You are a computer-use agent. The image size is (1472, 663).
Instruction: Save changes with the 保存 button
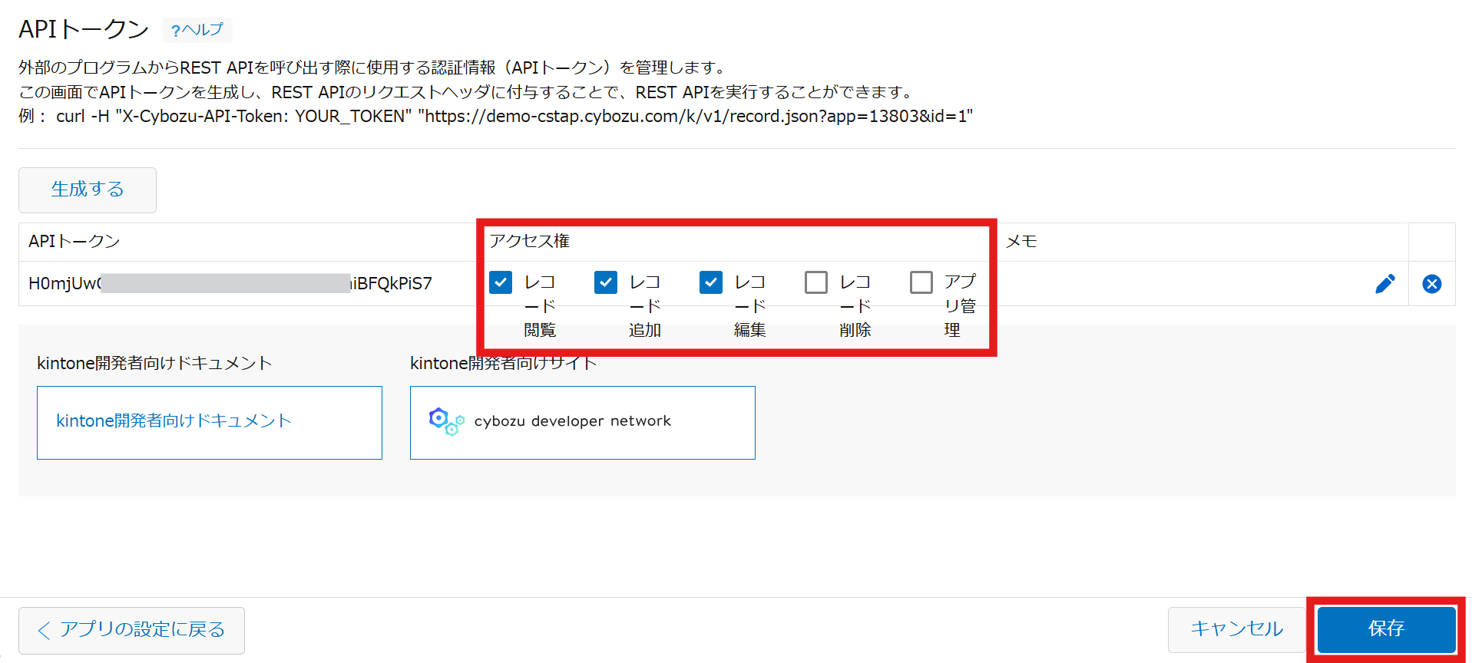1386,629
